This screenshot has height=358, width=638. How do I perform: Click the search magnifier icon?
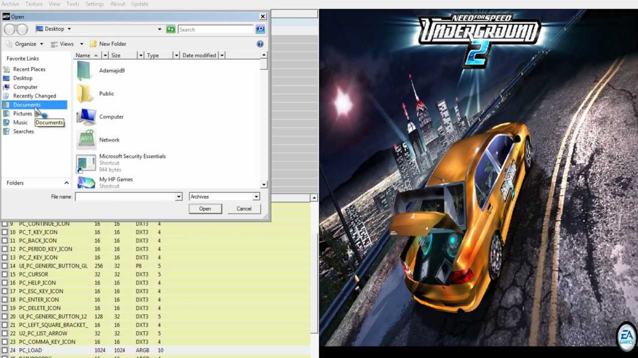(260, 29)
